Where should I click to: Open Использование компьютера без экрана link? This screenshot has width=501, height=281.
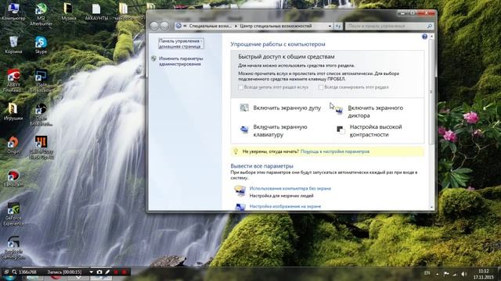pyautogui.click(x=290, y=189)
